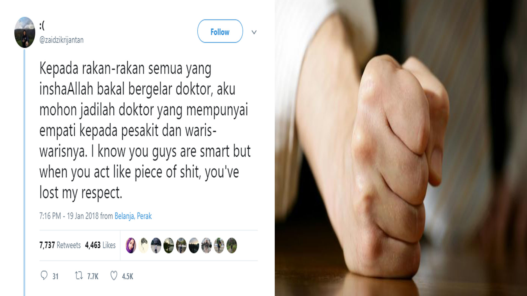The height and width of the screenshot is (296, 527).
Task: Click the Follow button
Action: (220, 31)
